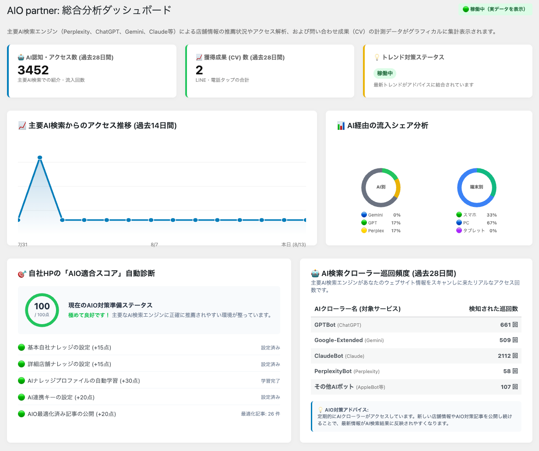Viewport: 539px width, 451px height.
Task: Click the 7/31 axis label
Action: pos(22,245)
